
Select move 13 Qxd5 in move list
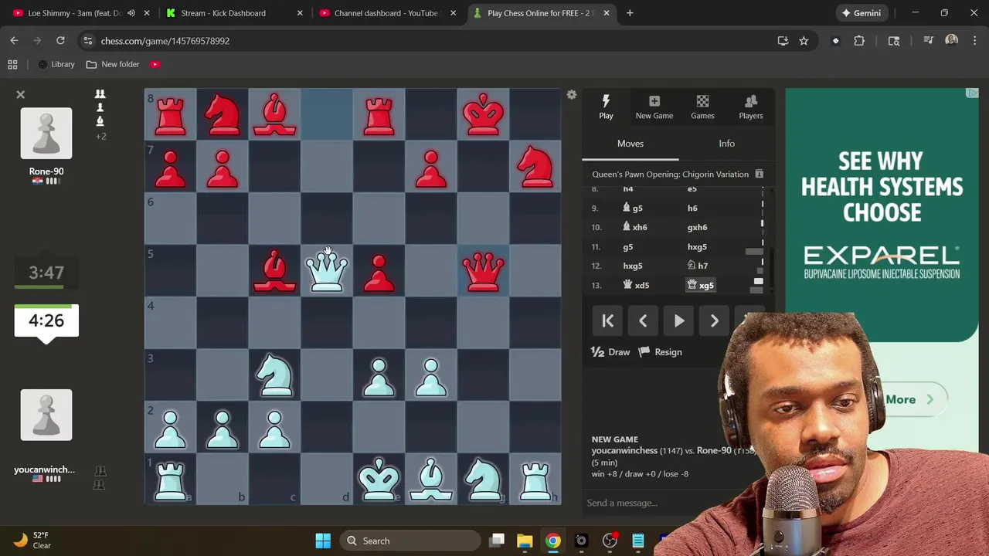point(636,285)
